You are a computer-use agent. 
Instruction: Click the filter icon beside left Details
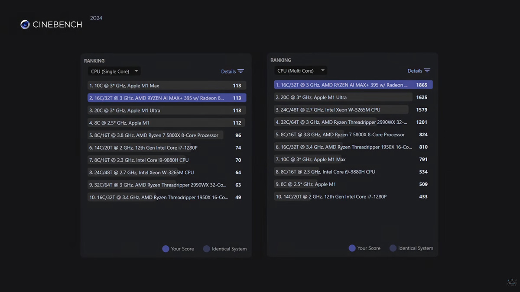click(241, 71)
